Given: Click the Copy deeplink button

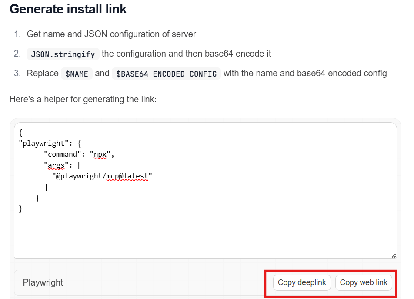Looking at the screenshot, I should coord(301,282).
